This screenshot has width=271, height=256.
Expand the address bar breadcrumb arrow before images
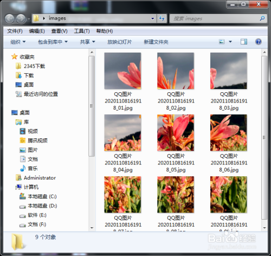(x=44, y=18)
